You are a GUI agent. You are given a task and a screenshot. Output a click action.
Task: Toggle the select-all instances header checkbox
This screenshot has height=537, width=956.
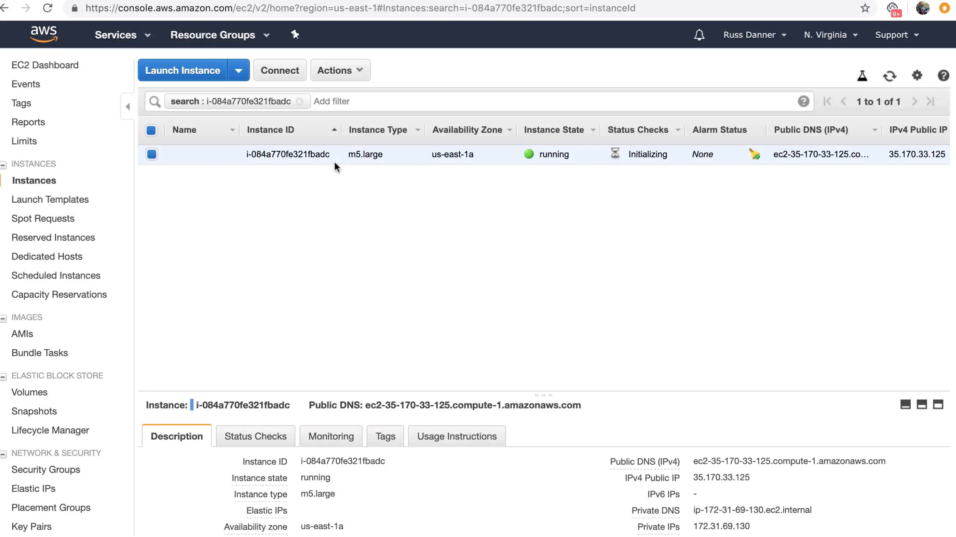pos(151,130)
